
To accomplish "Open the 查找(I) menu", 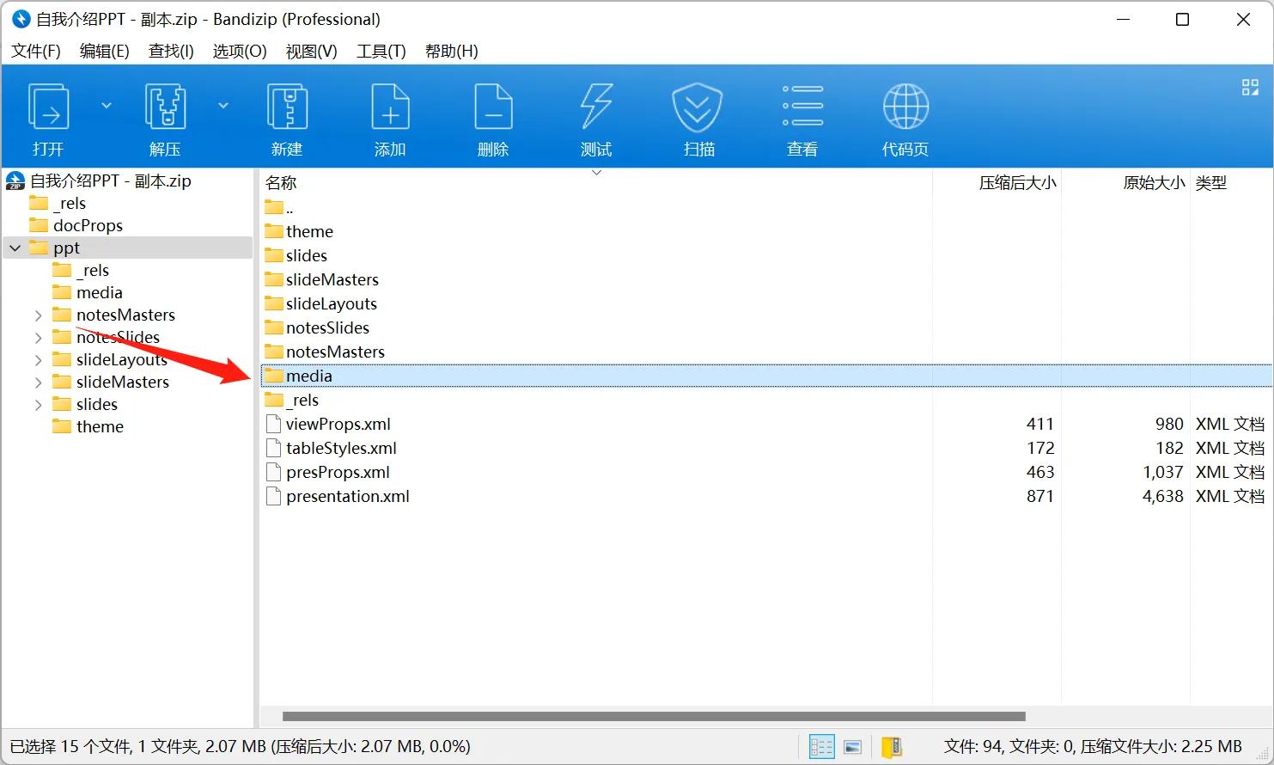I will coord(171,52).
